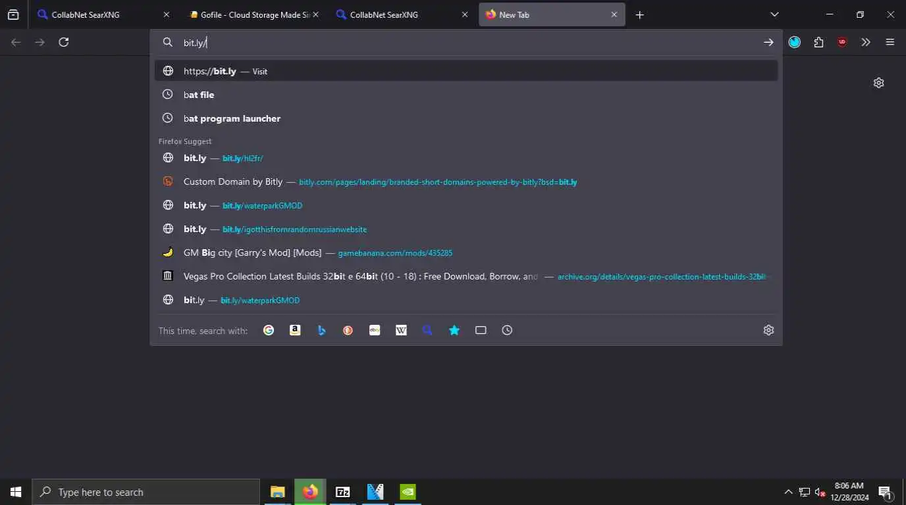This screenshot has width=906, height=505.
Task: Open the taskbar clock showing 8:06 AM
Action: [849, 492]
